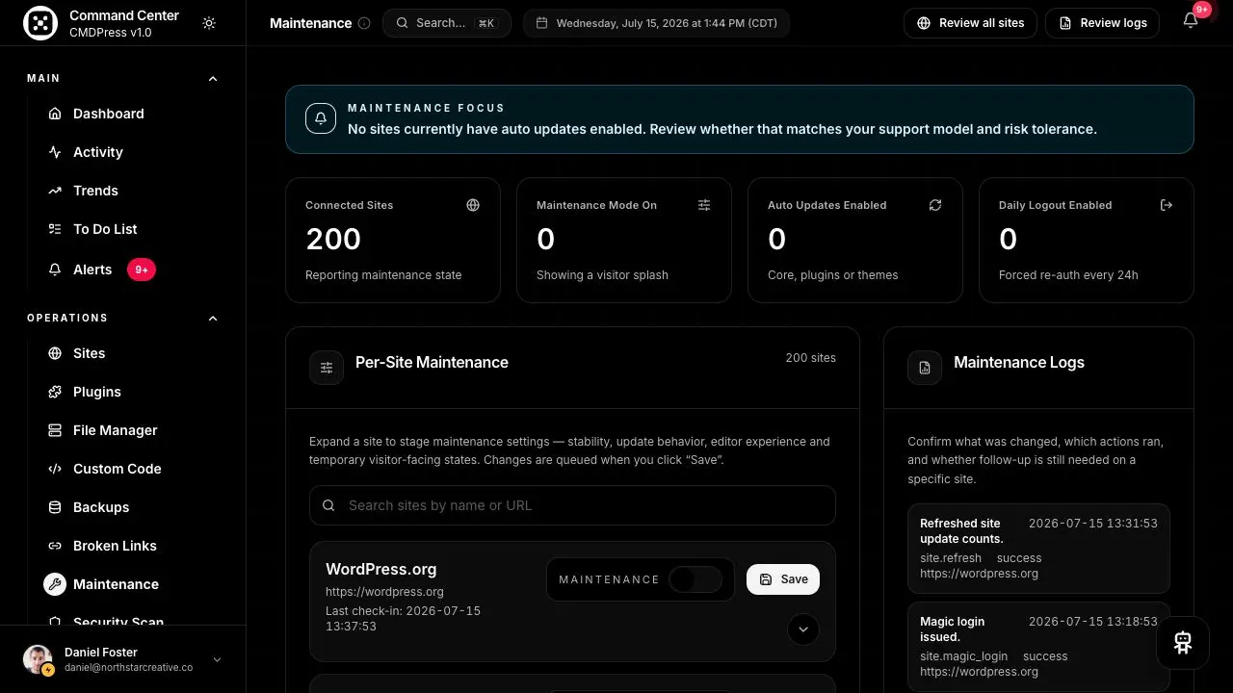This screenshot has width=1233, height=693.
Task: Click sliders icon on Maintenance Mode On card
Action: (x=704, y=205)
